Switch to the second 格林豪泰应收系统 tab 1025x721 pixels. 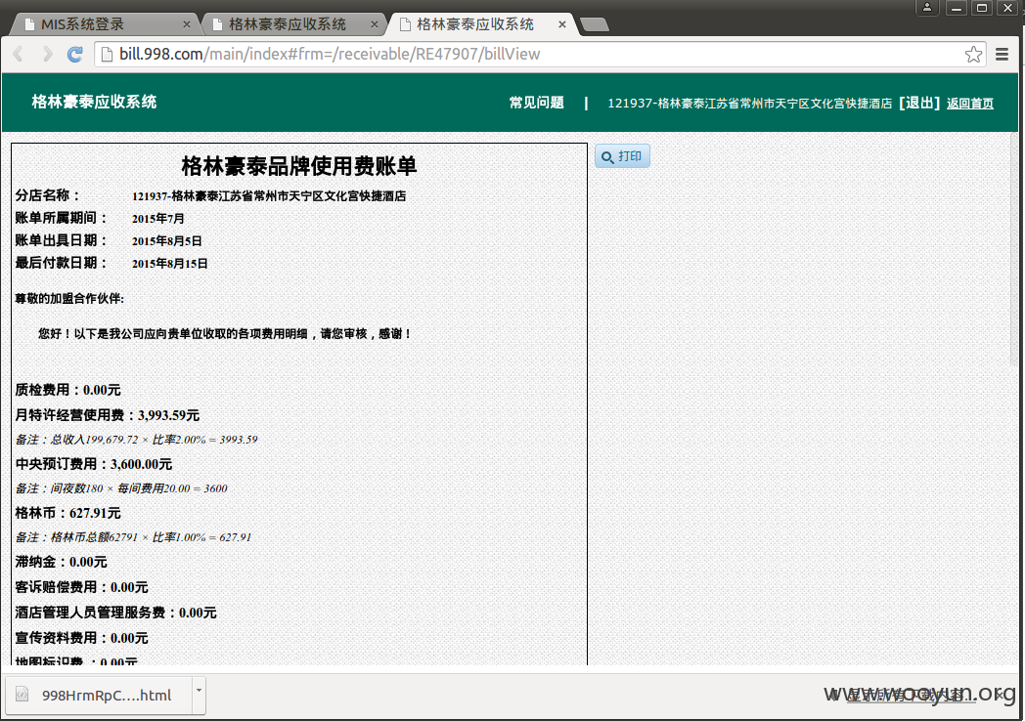click(x=292, y=24)
